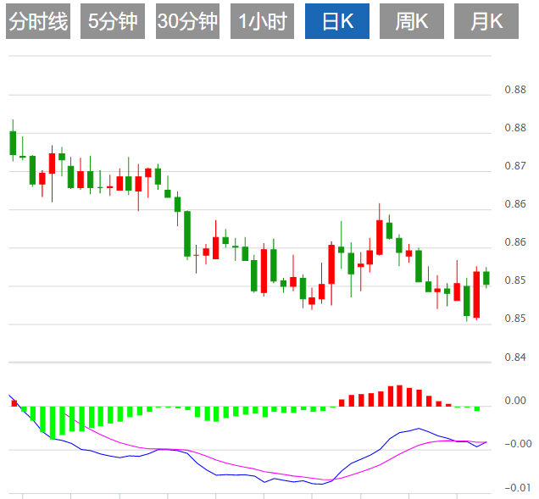
Task: Select the 5分钟 interval tab
Action: 113,21
